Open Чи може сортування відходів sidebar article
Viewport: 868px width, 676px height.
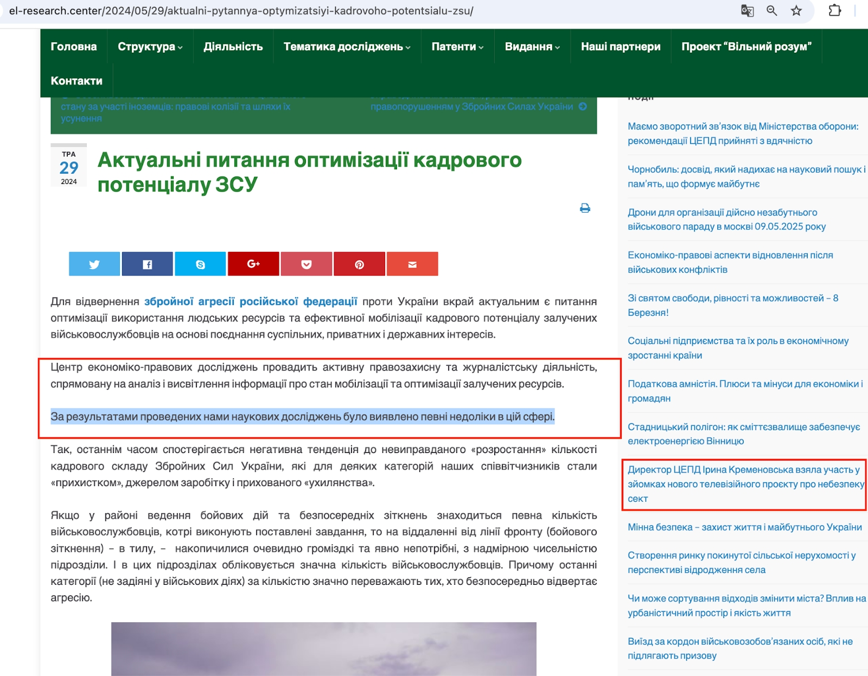(747, 605)
